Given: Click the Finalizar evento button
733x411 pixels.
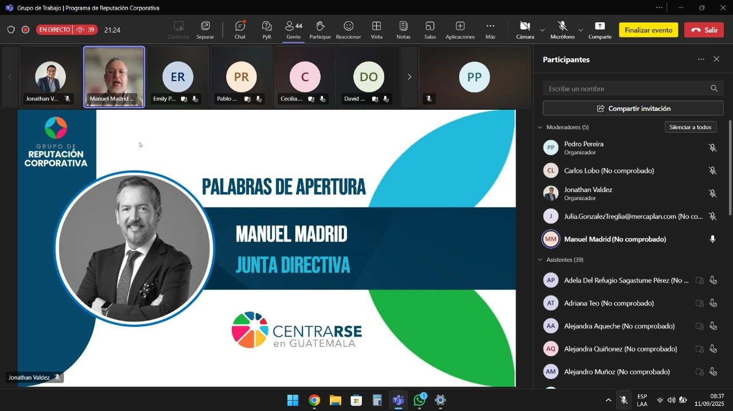Looking at the screenshot, I should click(648, 30).
